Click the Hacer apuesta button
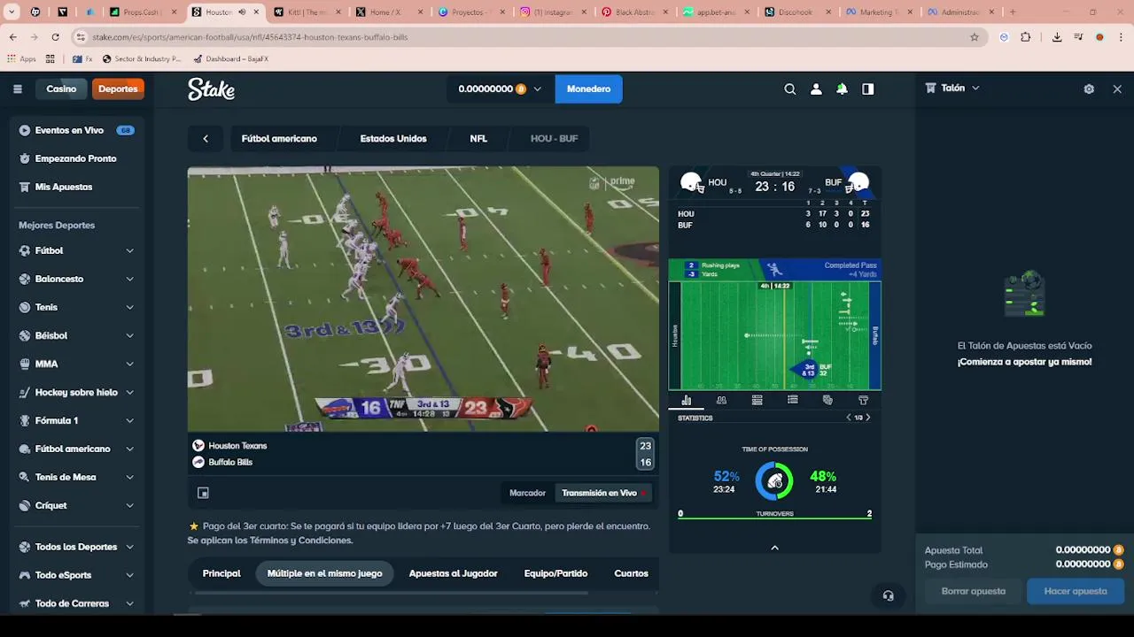The image size is (1134, 637). point(1076,591)
